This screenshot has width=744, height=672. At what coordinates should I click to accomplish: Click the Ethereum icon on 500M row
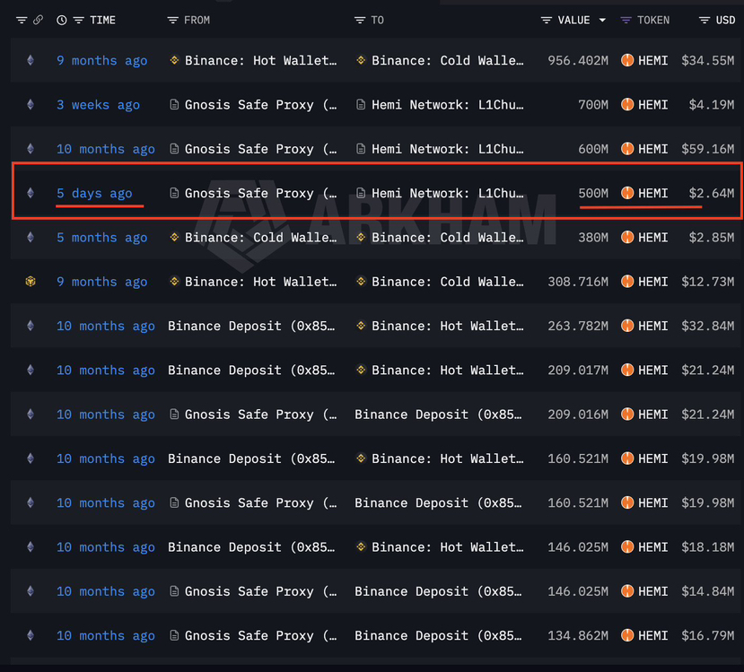pos(31,193)
